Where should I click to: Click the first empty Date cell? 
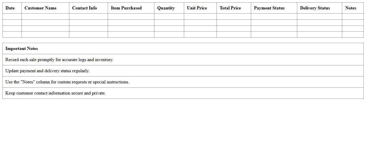(x=12, y=17)
